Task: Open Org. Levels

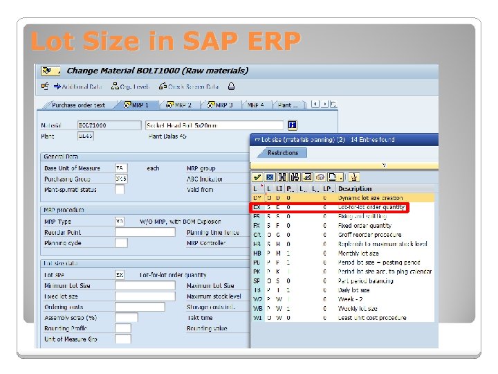Action: tap(130, 87)
